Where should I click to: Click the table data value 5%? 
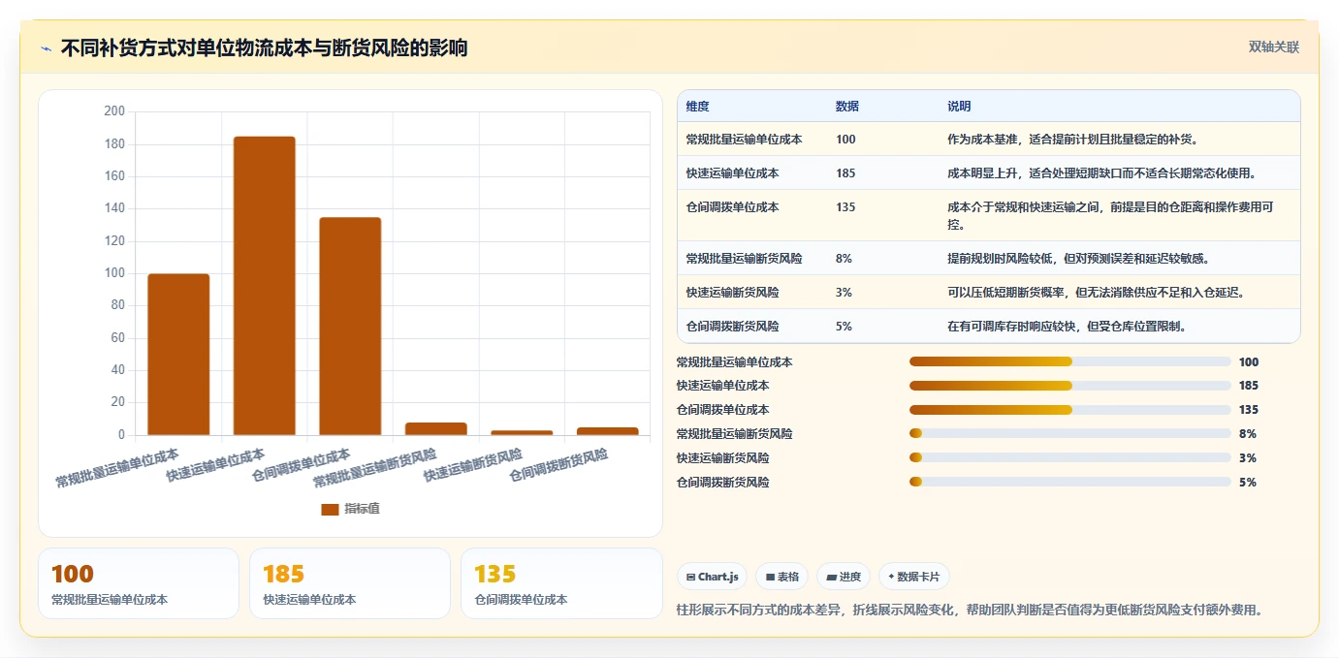pyautogui.click(x=844, y=327)
